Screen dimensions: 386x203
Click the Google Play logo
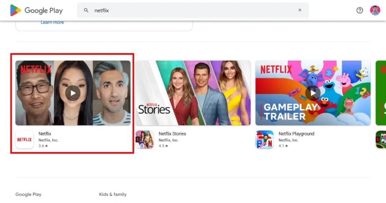coord(36,10)
